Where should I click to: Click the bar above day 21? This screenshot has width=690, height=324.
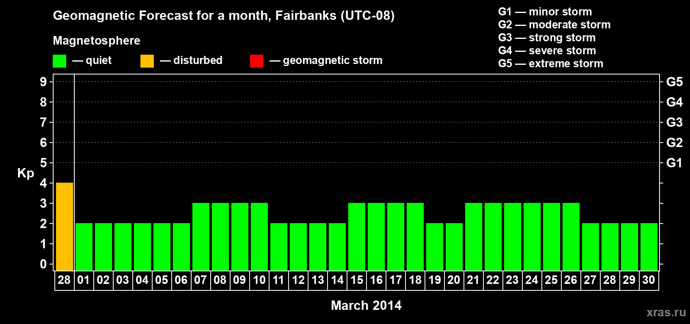pos(474,237)
